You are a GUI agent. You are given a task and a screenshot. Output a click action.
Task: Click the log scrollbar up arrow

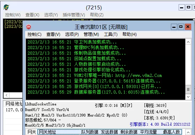coord(188,42)
